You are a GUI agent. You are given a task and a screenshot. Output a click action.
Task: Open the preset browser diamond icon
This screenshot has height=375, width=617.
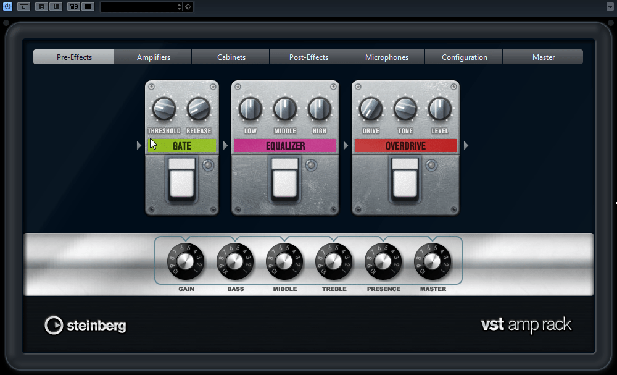coord(189,7)
